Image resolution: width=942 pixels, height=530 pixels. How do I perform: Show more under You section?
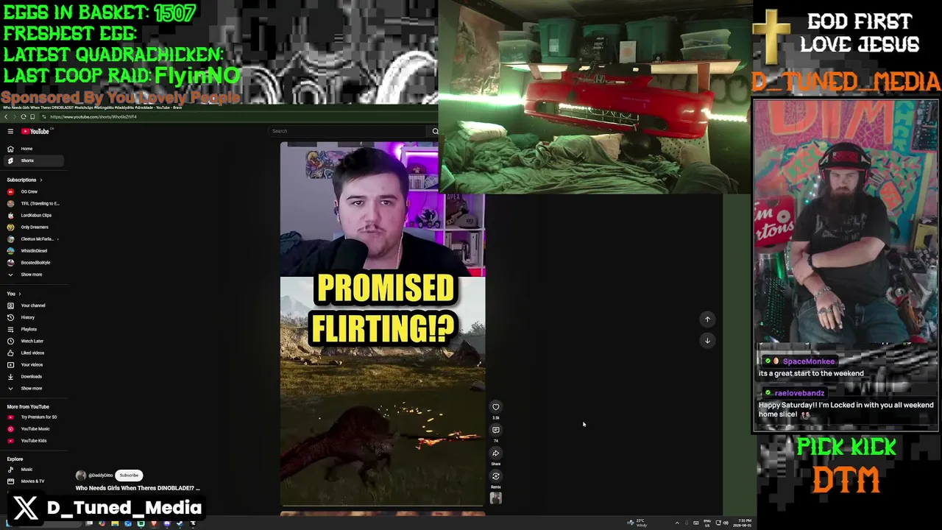click(33, 388)
